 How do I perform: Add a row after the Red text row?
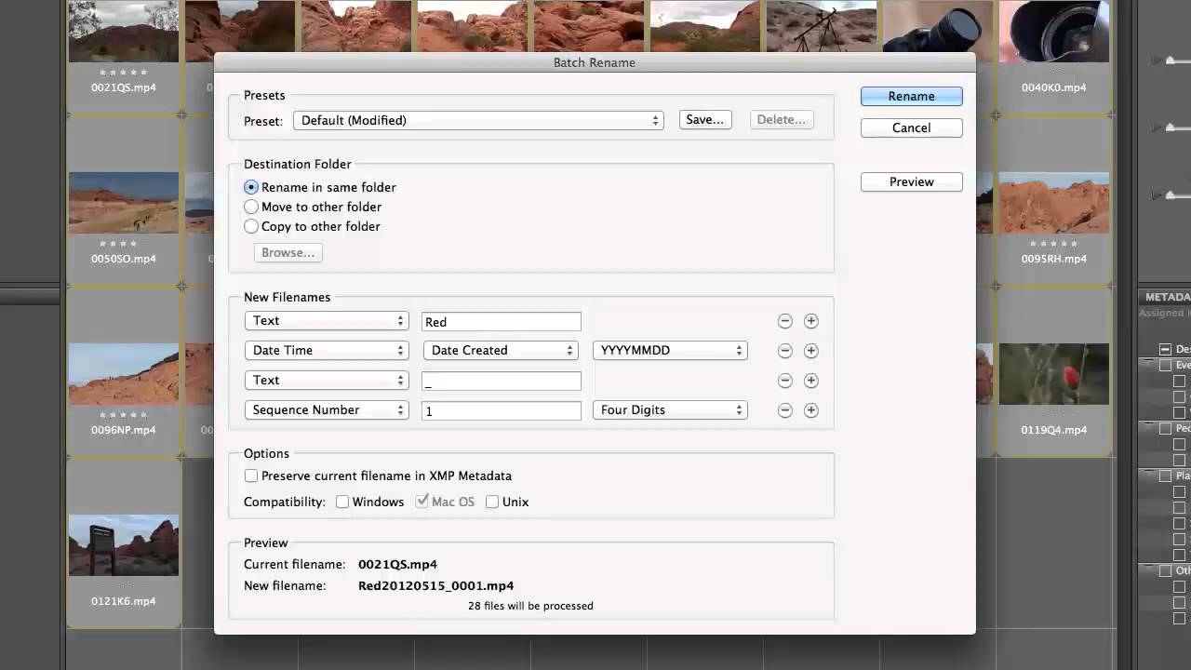(810, 321)
